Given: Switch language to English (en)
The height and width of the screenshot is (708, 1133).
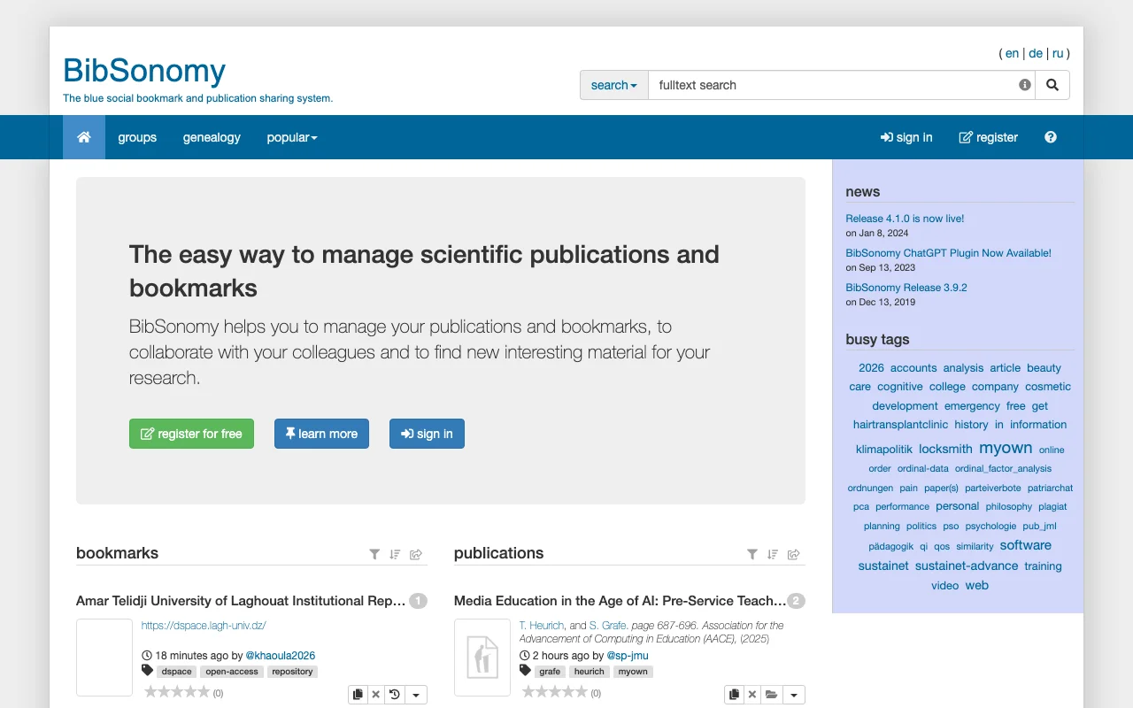Looking at the screenshot, I should tap(1012, 53).
